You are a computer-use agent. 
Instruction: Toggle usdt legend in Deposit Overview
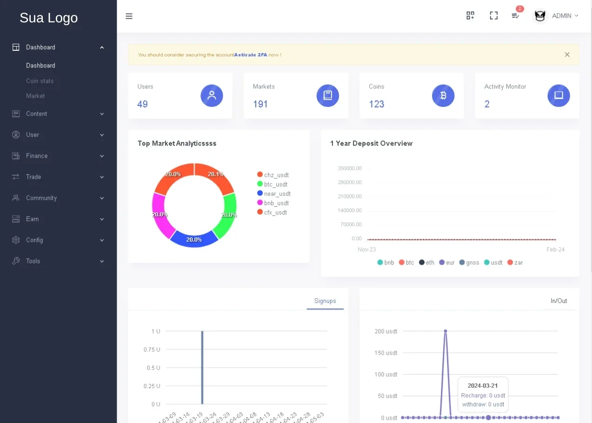pyautogui.click(x=493, y=262)
